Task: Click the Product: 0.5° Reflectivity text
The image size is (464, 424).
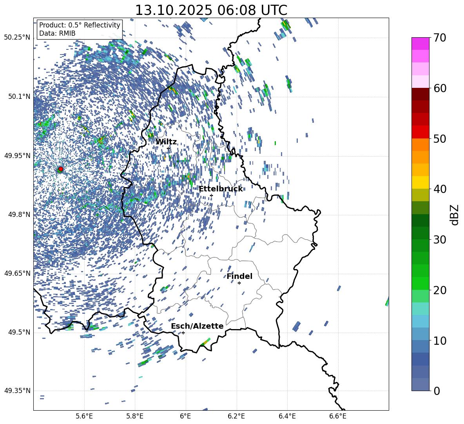Action: [80, 25]
